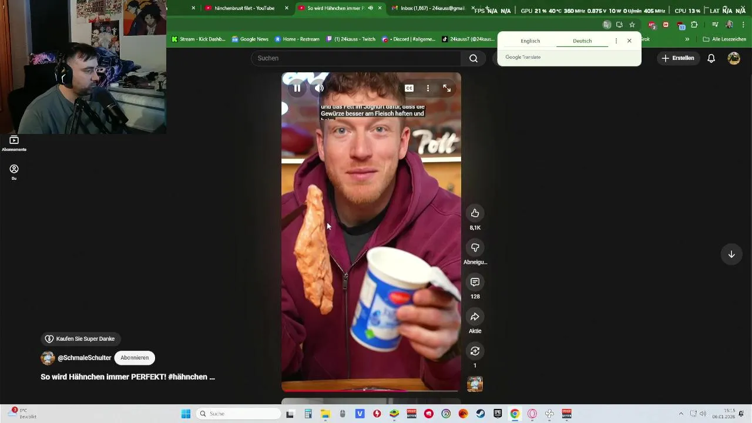The width and height of the screenshot is (752, 423).
Task: Open the Chrome extensions puzzle icon
Action: (694, 25)
